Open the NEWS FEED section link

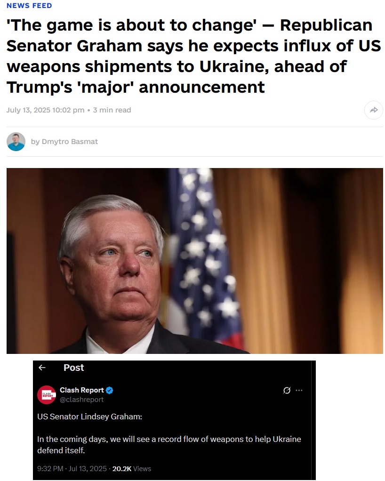coord(29,6)
